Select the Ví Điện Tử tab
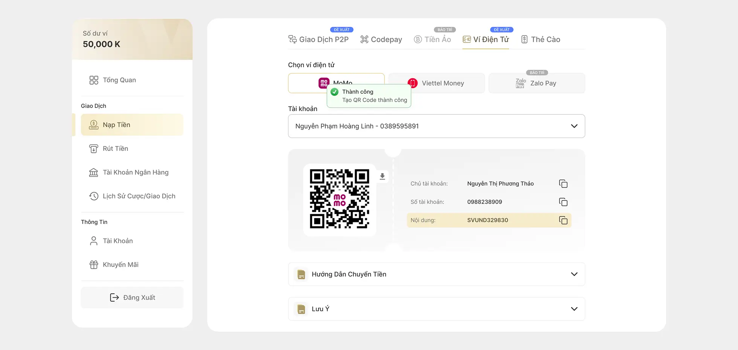738x350 pixels. [x=486, y=40]
